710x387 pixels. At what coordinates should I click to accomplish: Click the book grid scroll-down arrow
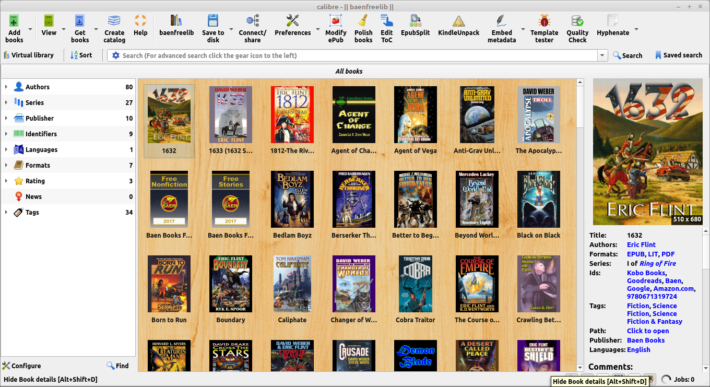580,368
